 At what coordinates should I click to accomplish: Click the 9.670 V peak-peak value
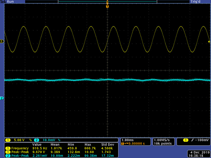(39, 152)
